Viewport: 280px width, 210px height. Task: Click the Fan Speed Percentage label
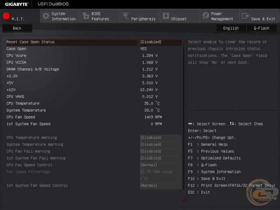[x=28, y=172]
